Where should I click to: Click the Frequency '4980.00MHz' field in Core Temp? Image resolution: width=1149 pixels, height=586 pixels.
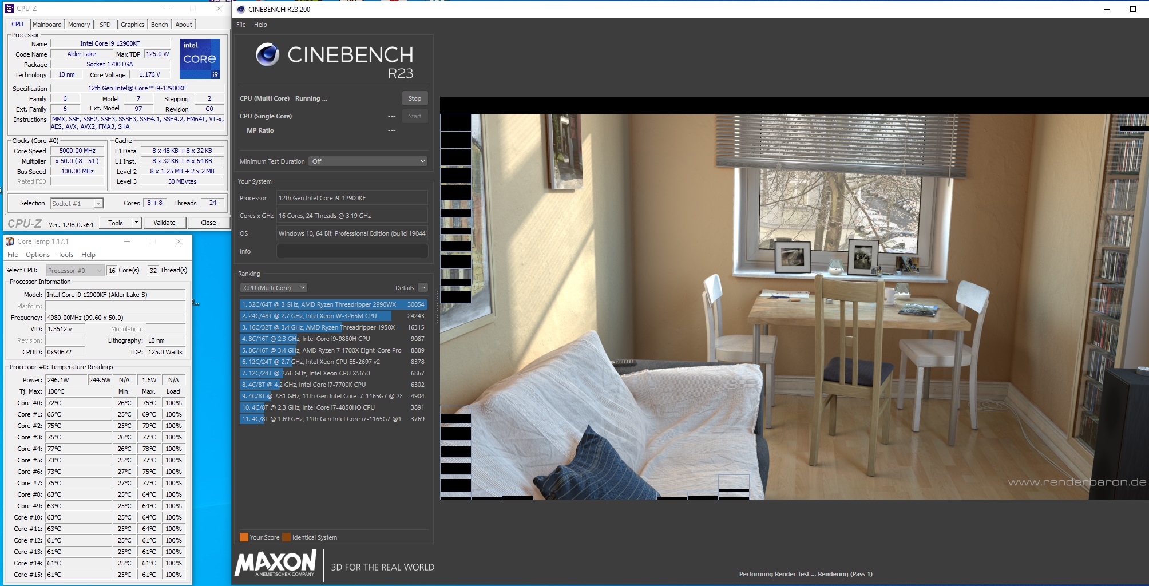pos(116,318)
